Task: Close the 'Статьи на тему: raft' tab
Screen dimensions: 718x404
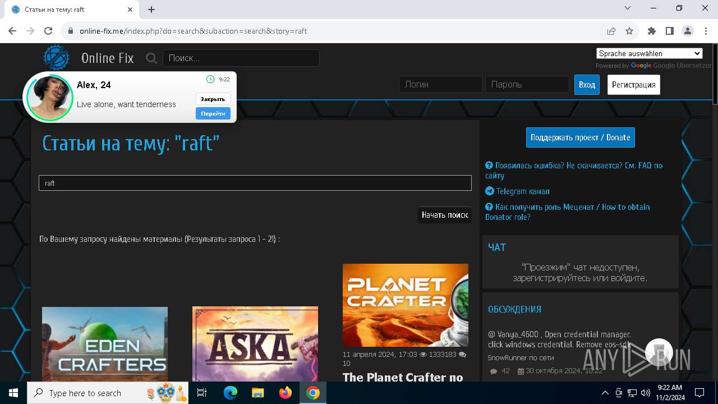Action: pos(131,10)
